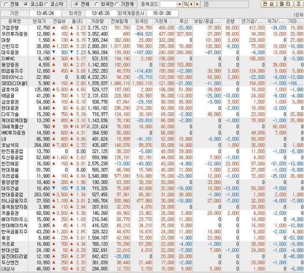The image size is (304, 273).
Task: Sort by the 국가 column header
Action: 276,22
